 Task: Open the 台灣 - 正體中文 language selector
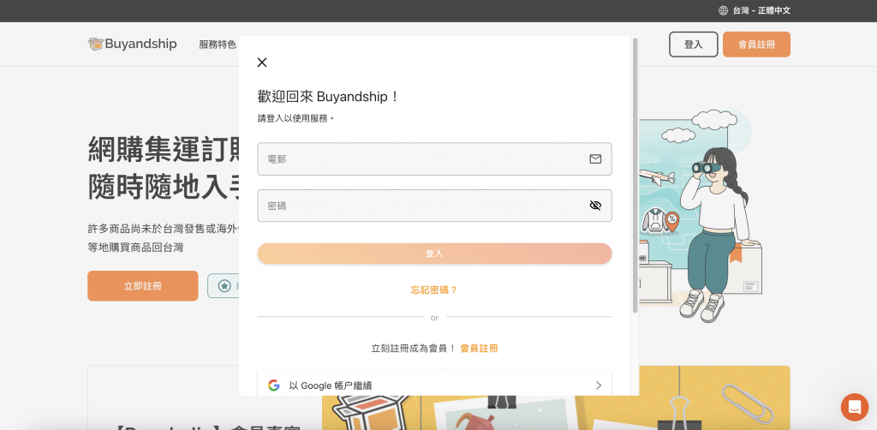tap(755, 10)
